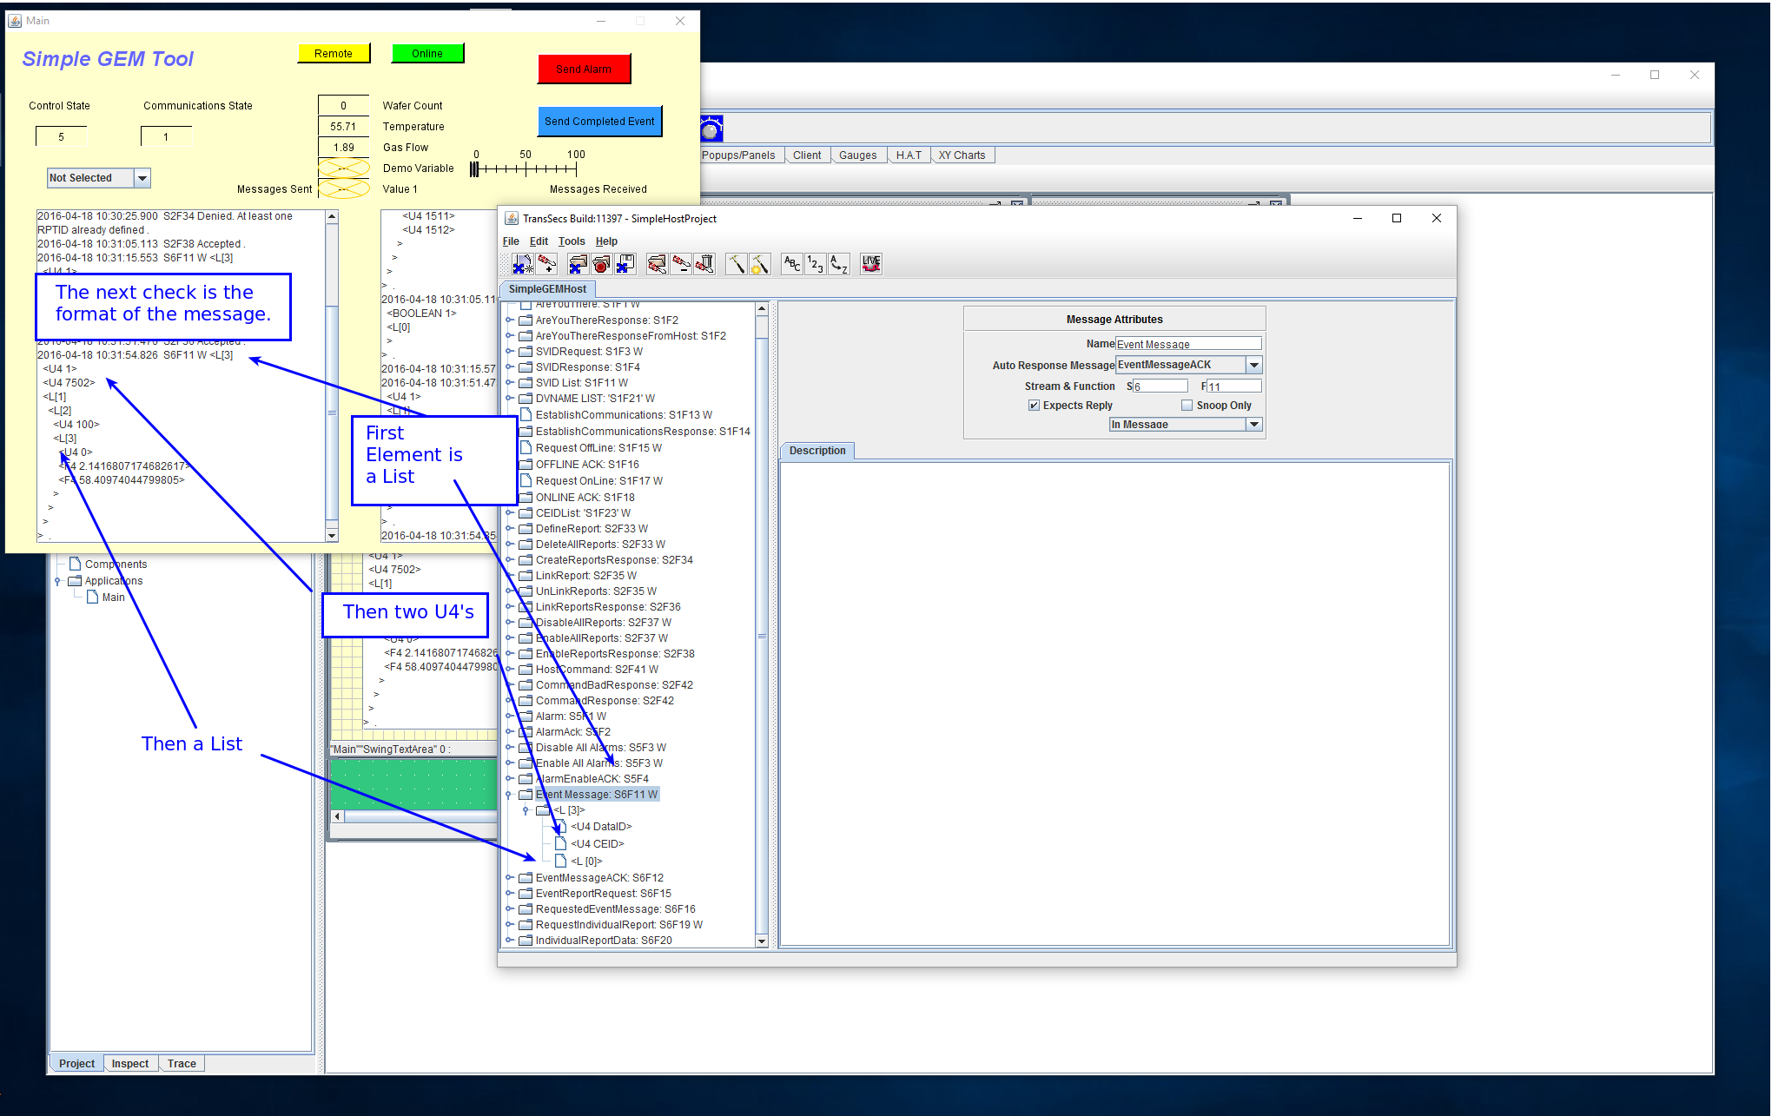This screenshot has height=1116, width=1772.
Task: Click the Name field containing Event Message
Action: click(1187, 343)
